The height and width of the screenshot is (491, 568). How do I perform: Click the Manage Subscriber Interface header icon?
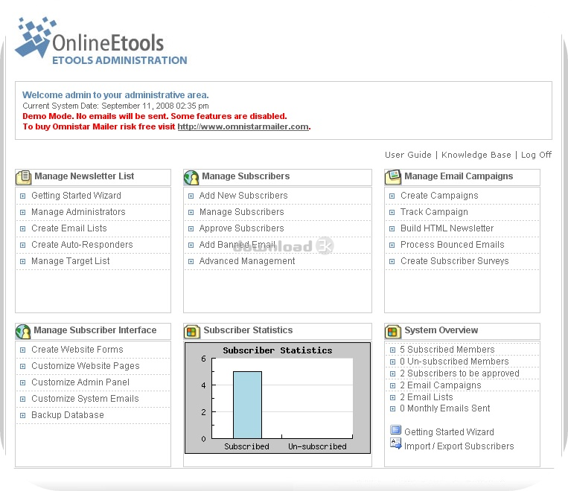point(23,331)
